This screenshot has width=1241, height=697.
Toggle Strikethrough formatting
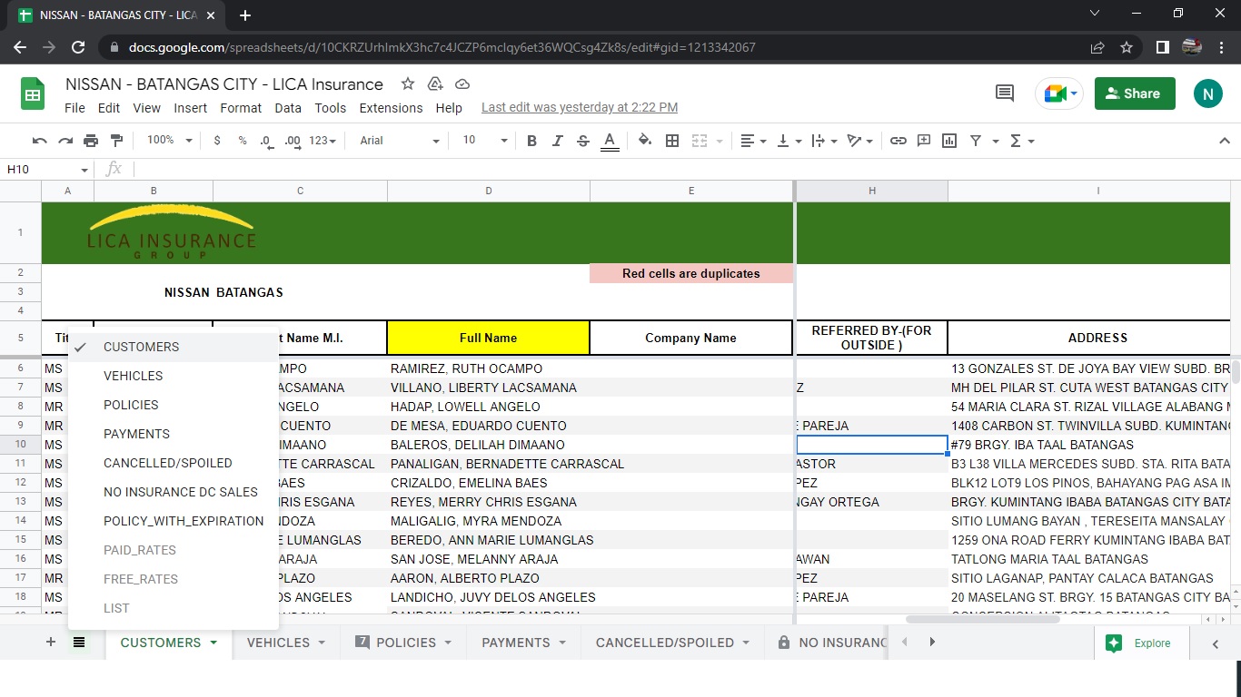pos(583,141)
